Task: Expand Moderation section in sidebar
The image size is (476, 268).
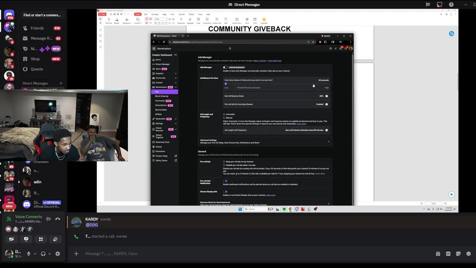Action: click(176, 119)
